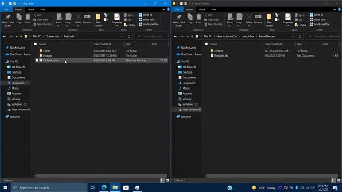Toggle checkbox next to Default.xaml
342x192 pixels.
coord(37,60)
